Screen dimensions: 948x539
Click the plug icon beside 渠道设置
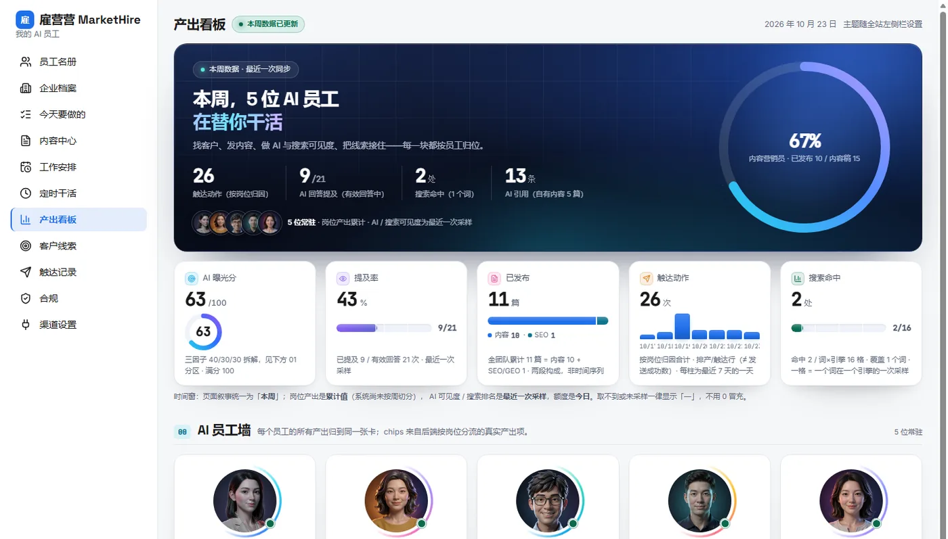[x=26, y=325]
